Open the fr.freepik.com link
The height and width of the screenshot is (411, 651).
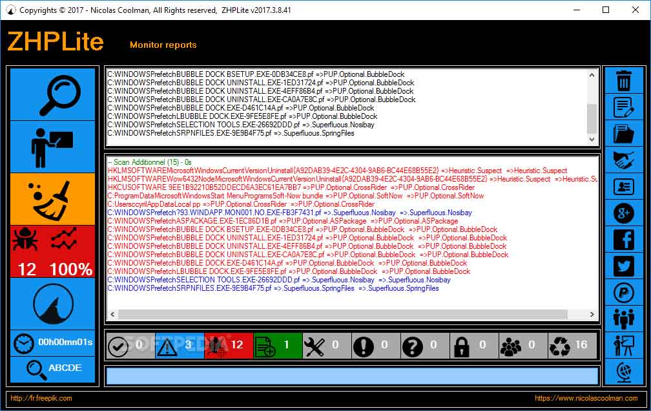pos(41,398)
